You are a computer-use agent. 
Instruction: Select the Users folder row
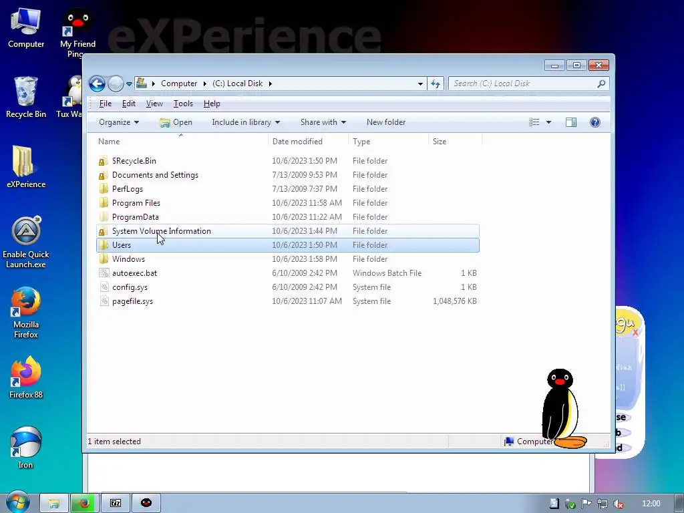(x=288, y=245)
